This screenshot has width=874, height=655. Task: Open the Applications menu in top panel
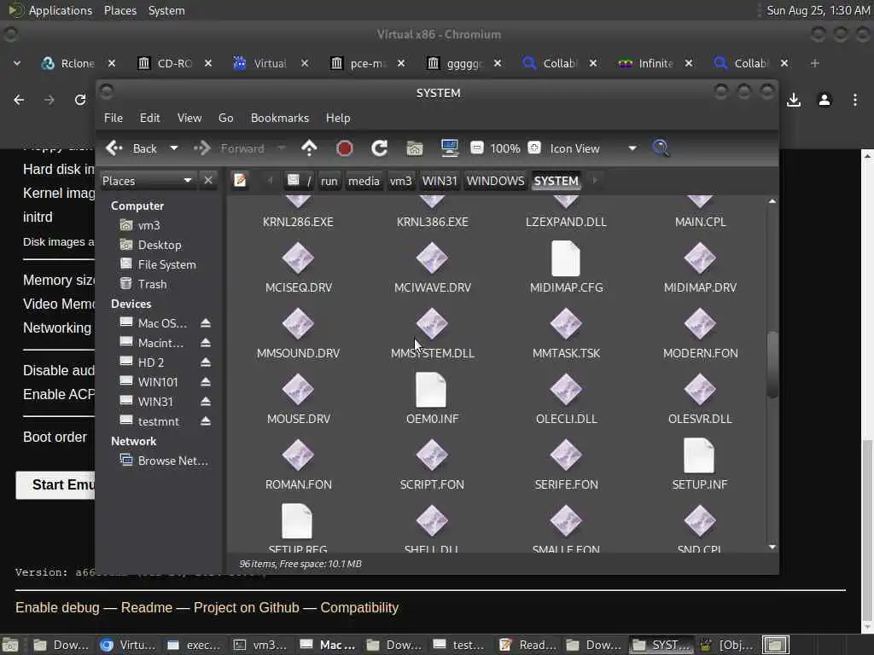click(61, 10)
